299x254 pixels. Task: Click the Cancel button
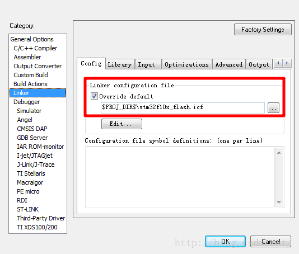click(x=270, y=242)
